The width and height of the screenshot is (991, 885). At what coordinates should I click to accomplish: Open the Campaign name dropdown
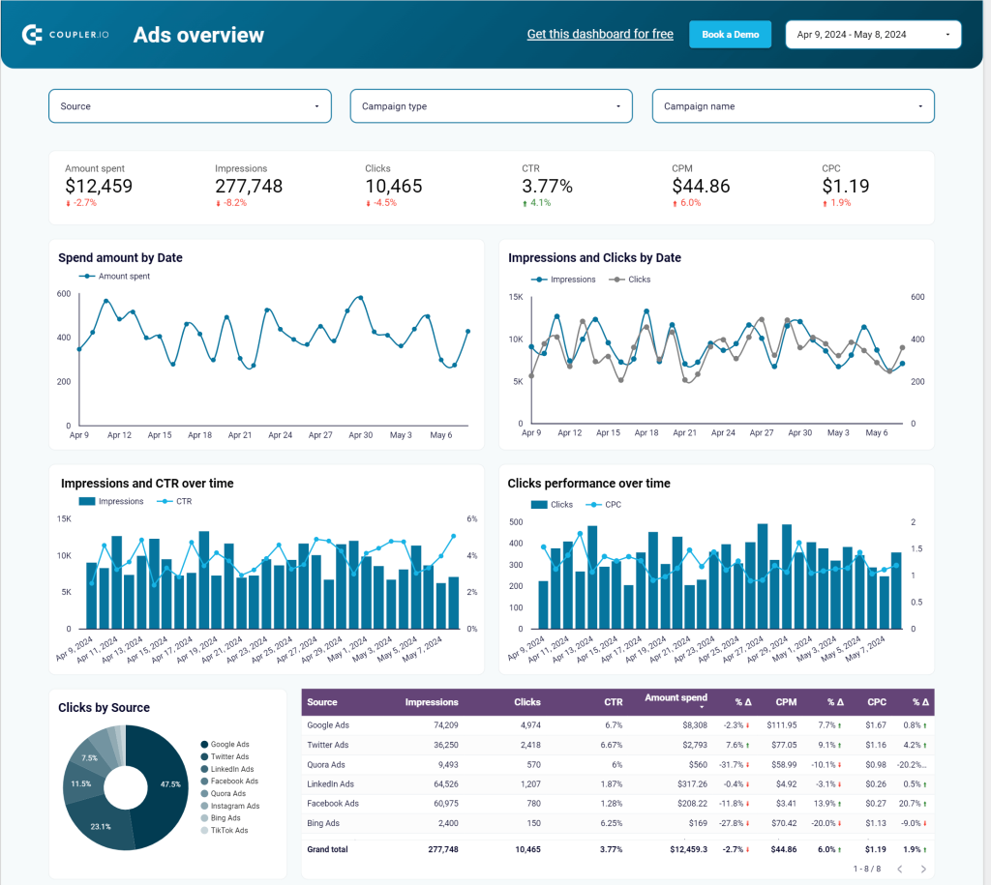pos(793,106)
